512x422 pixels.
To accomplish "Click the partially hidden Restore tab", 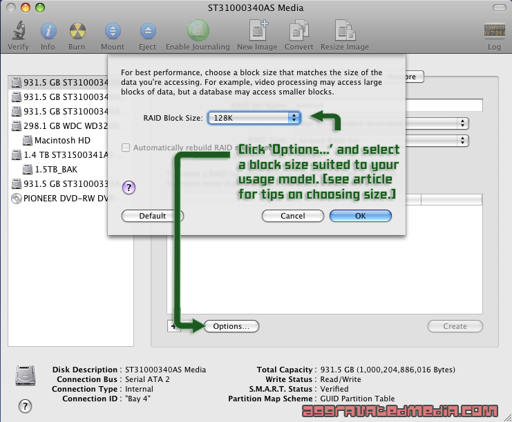I will [415, 77].
